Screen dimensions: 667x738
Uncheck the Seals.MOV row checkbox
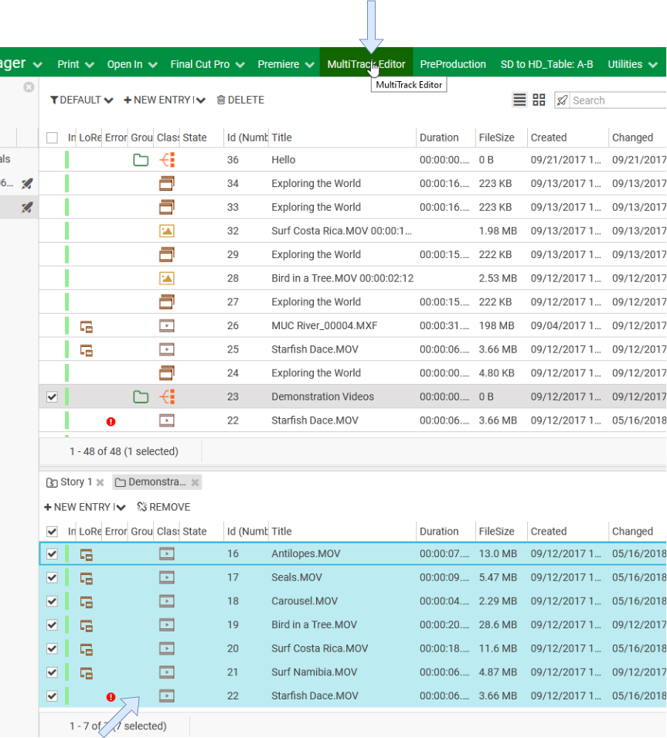(52, 577)
